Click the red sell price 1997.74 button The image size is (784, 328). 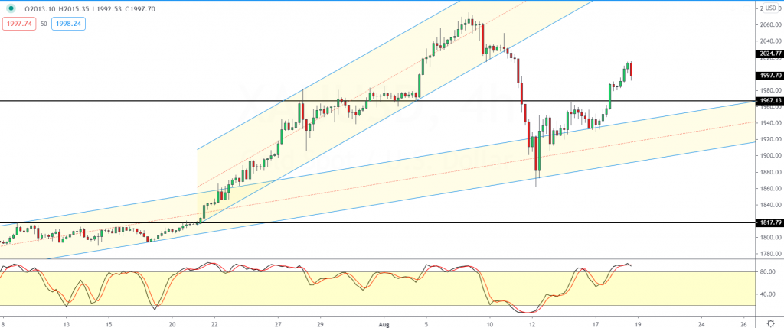coord(19,24)
